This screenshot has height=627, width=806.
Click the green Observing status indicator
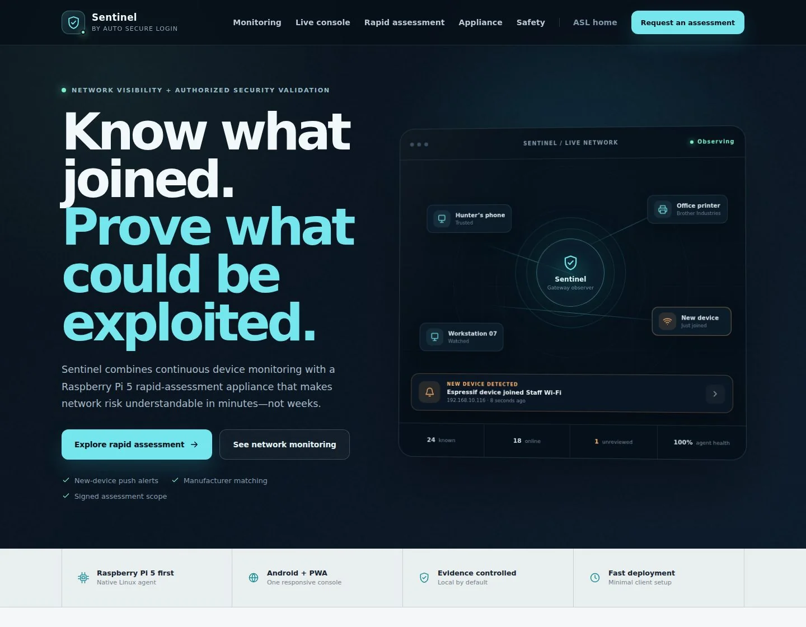712,142
